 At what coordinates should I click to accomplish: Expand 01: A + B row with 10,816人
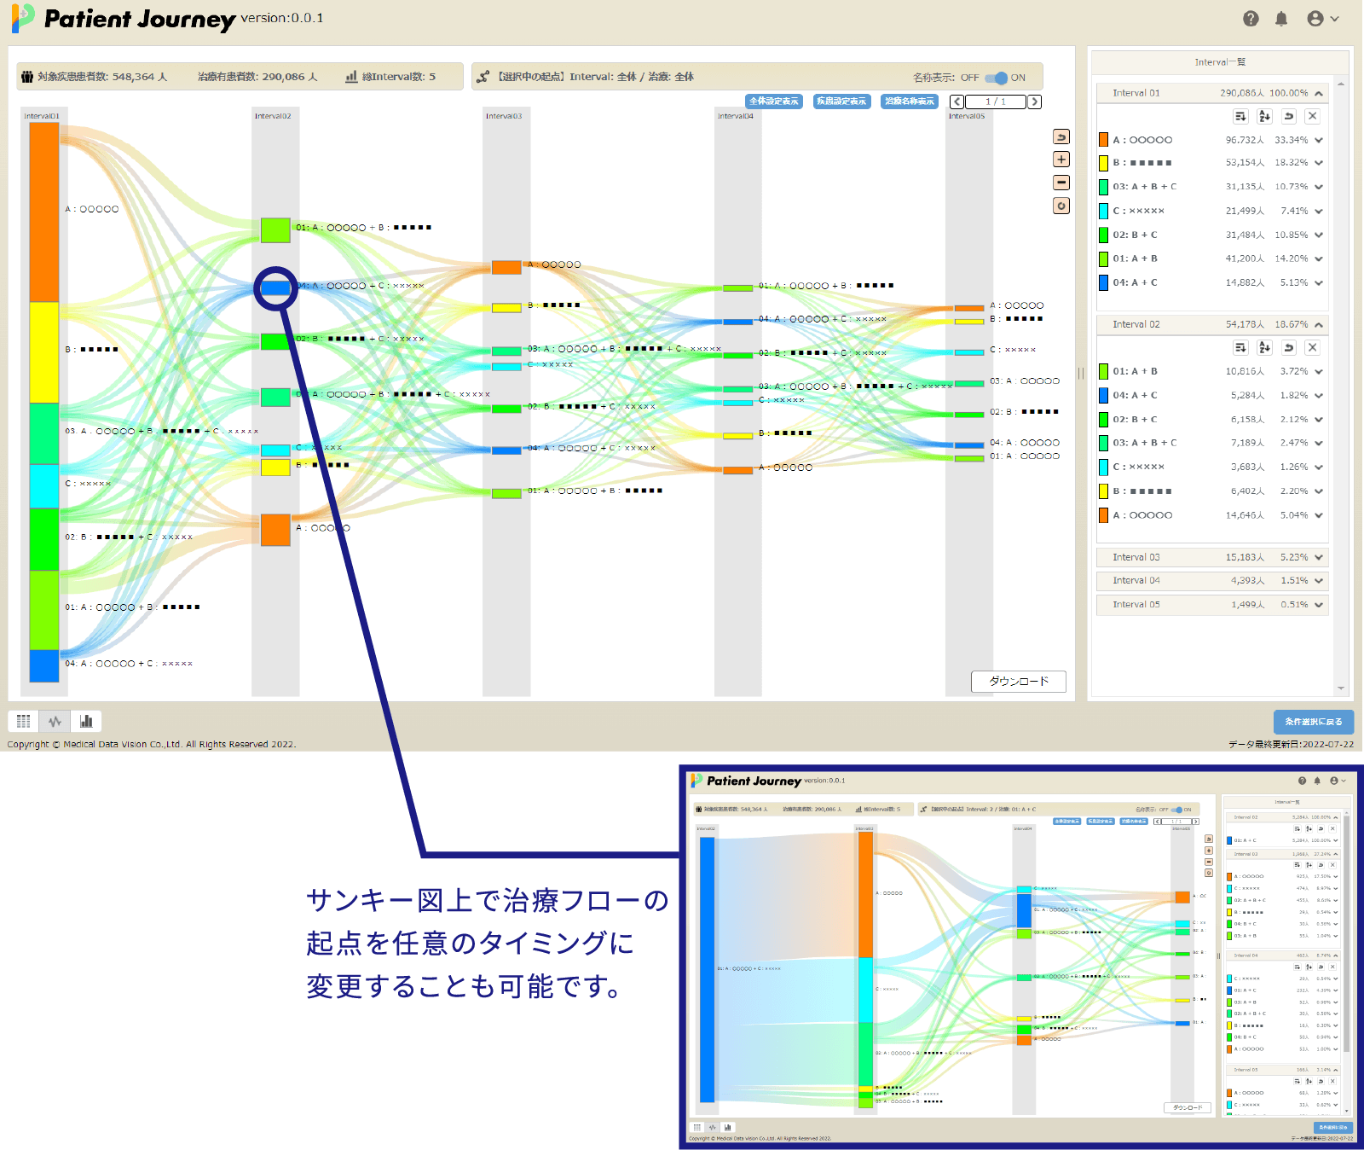1319,371
